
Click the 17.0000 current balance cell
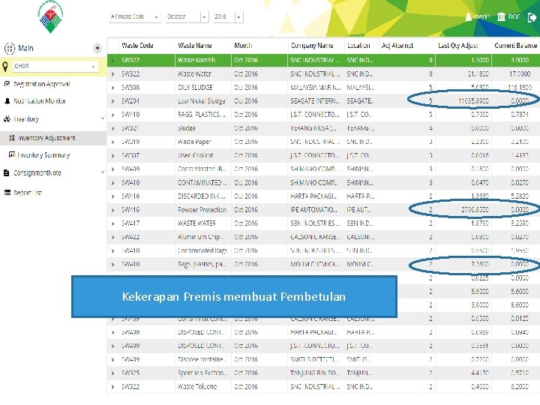[x=520, y=74]
